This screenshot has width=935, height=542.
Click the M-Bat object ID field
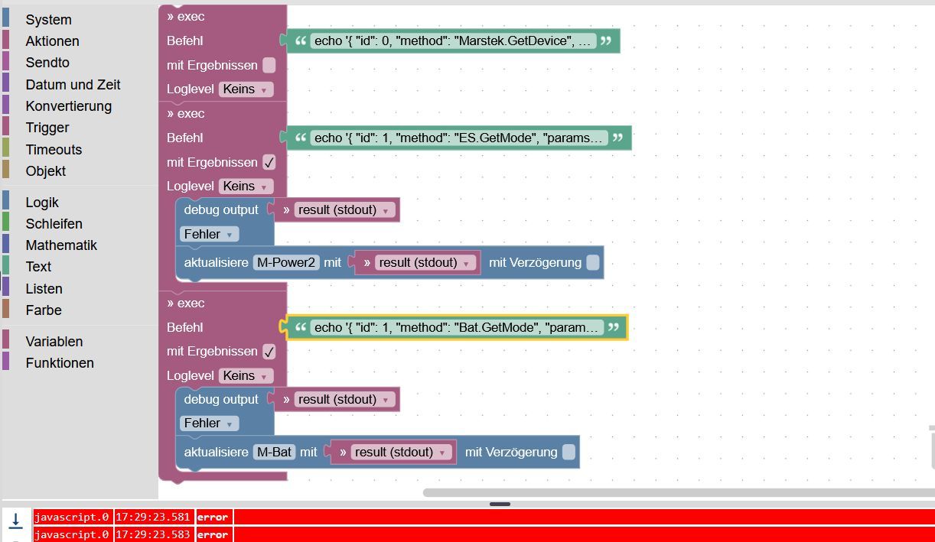pos(275,452)
